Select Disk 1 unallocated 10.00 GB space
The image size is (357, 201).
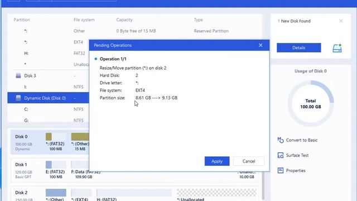coord(247,174)
